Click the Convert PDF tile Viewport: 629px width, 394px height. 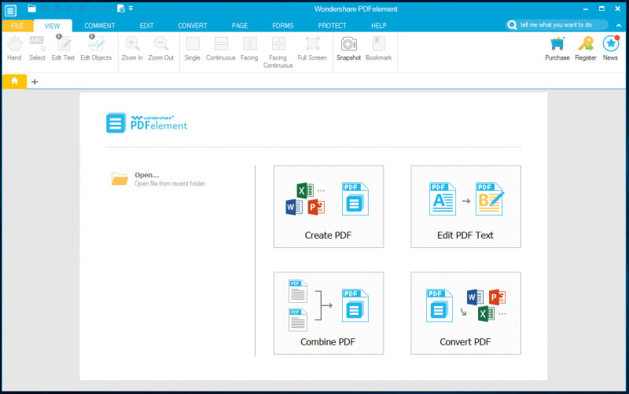[x=465, y=313]
